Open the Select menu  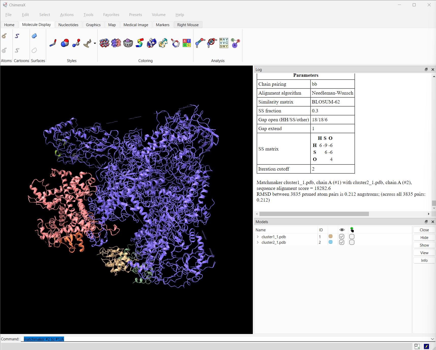coord(44,14)
